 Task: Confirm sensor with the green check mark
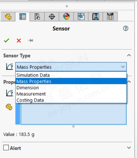pyautogui.click(x=6, y=41)
